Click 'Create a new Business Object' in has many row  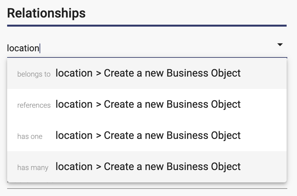click(172, 167)
